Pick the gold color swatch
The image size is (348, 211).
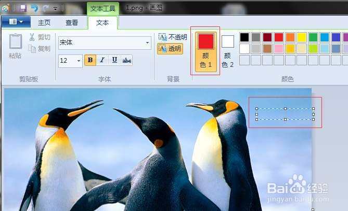point(290,49)
